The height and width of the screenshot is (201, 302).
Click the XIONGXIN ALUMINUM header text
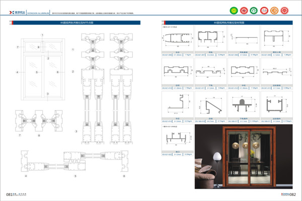(38, 13)
